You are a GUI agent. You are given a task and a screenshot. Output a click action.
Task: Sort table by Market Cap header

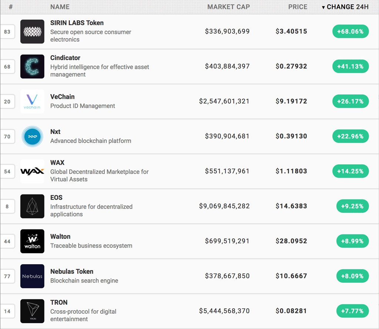point(228,7)
